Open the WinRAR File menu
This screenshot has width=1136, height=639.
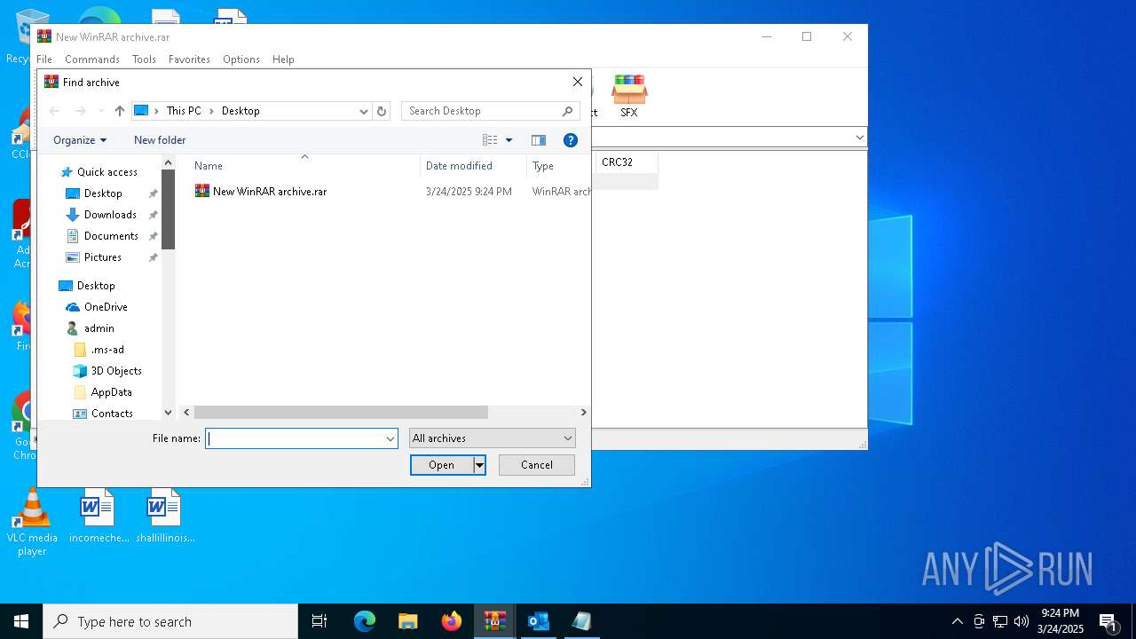[x=44, y=59]
